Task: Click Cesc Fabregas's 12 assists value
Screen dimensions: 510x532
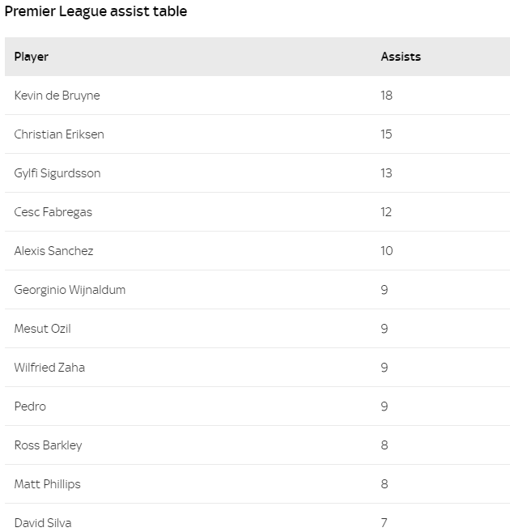Action: coord(387,212)
